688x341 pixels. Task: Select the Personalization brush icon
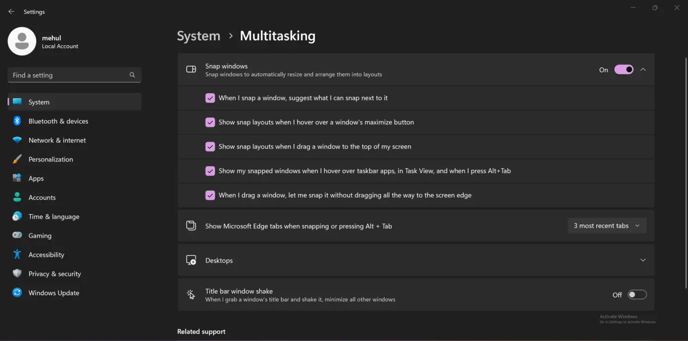tap(17, 159)
